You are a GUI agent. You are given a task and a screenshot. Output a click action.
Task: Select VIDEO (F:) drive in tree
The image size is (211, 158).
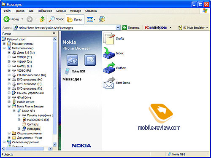(x=24, y=70)
